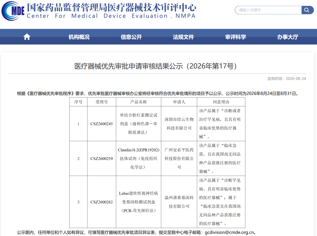Go to the home page icon
Screen dimensions: 317x236
coord(27,37)
